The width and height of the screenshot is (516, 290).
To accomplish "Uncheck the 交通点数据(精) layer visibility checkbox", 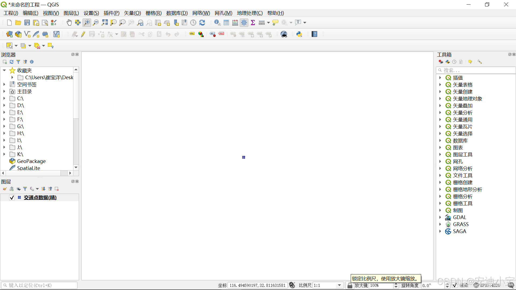I will point(12,198).
